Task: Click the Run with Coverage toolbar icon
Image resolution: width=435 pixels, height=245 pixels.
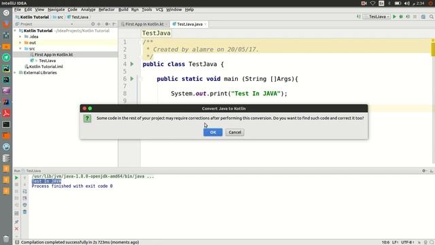Action: click(x=408, y=16)
